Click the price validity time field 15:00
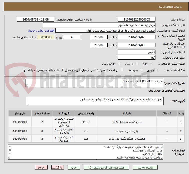 point(99,45)
